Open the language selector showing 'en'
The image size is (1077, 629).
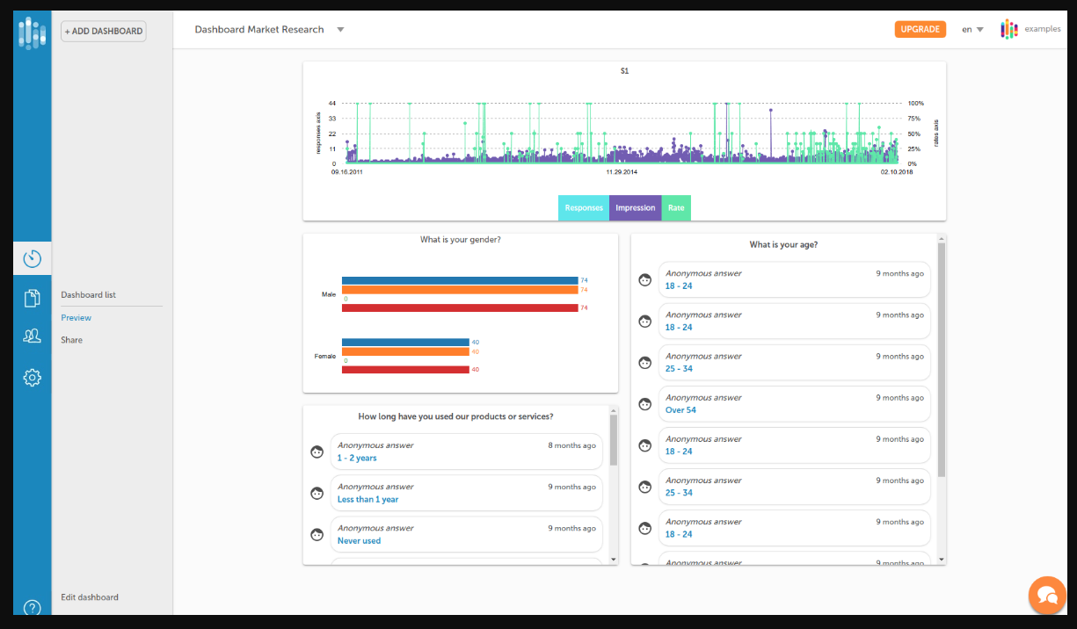[x=971, y=29]
